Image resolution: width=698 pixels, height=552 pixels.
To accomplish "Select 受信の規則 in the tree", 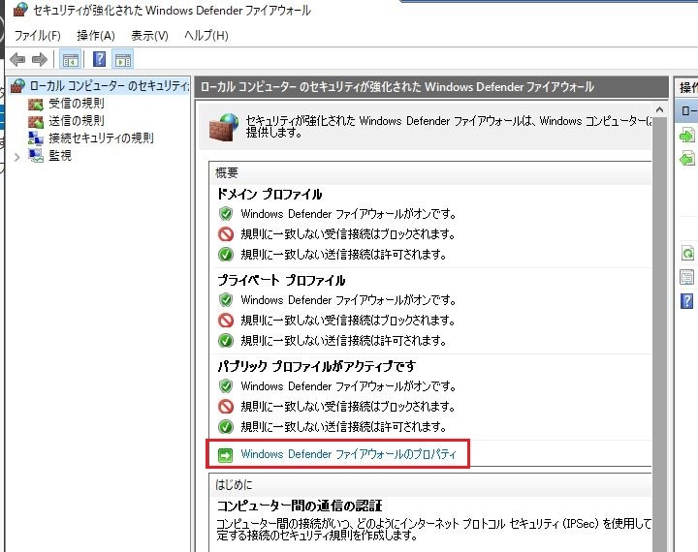I will coord(77,104).
